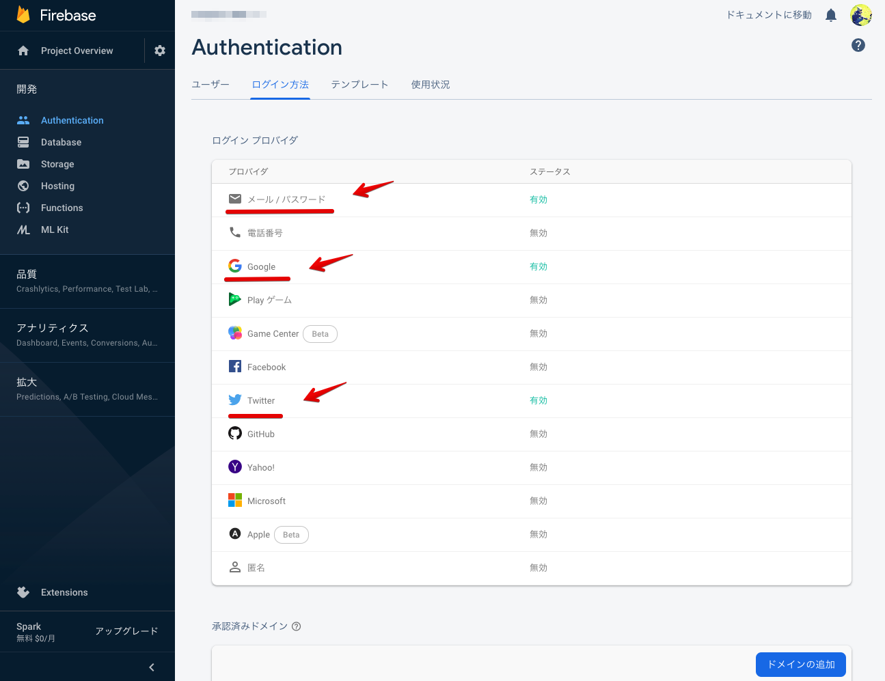Click the Game Center provider icon
The width and height of the screenshot is (885, 681).
pos(235,333)
